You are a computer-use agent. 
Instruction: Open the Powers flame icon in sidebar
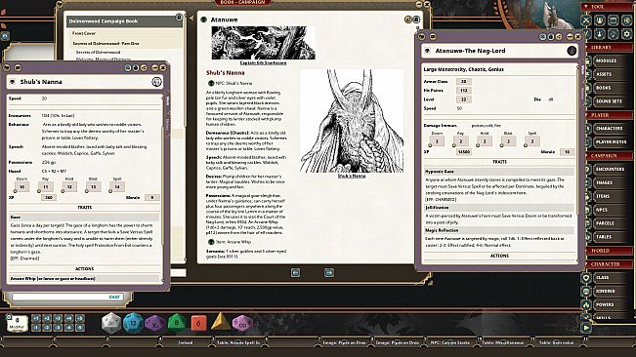586,304
